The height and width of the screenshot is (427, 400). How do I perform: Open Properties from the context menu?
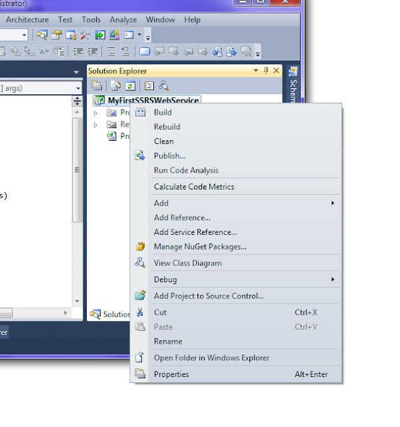click(235, 374)
